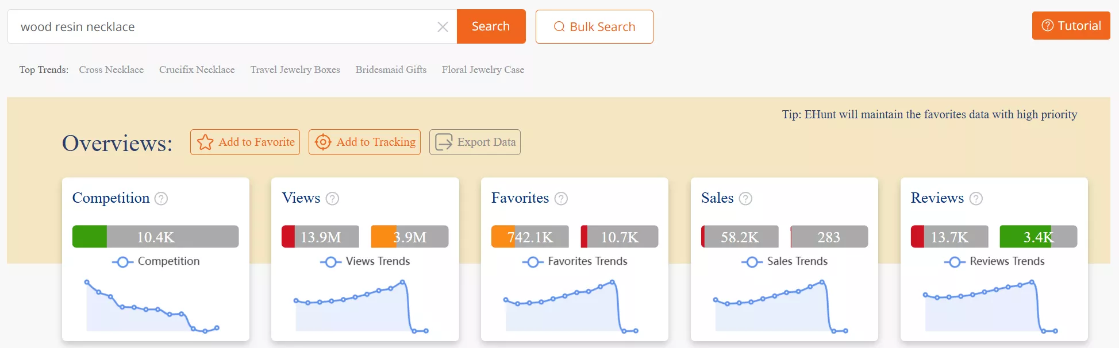Export the overview data
This screenshot has height=348, width=1119.
(475, 142)
